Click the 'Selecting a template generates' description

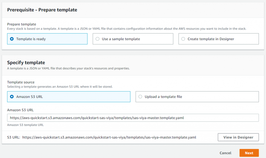pyautogui.click(x=60, y=87)
